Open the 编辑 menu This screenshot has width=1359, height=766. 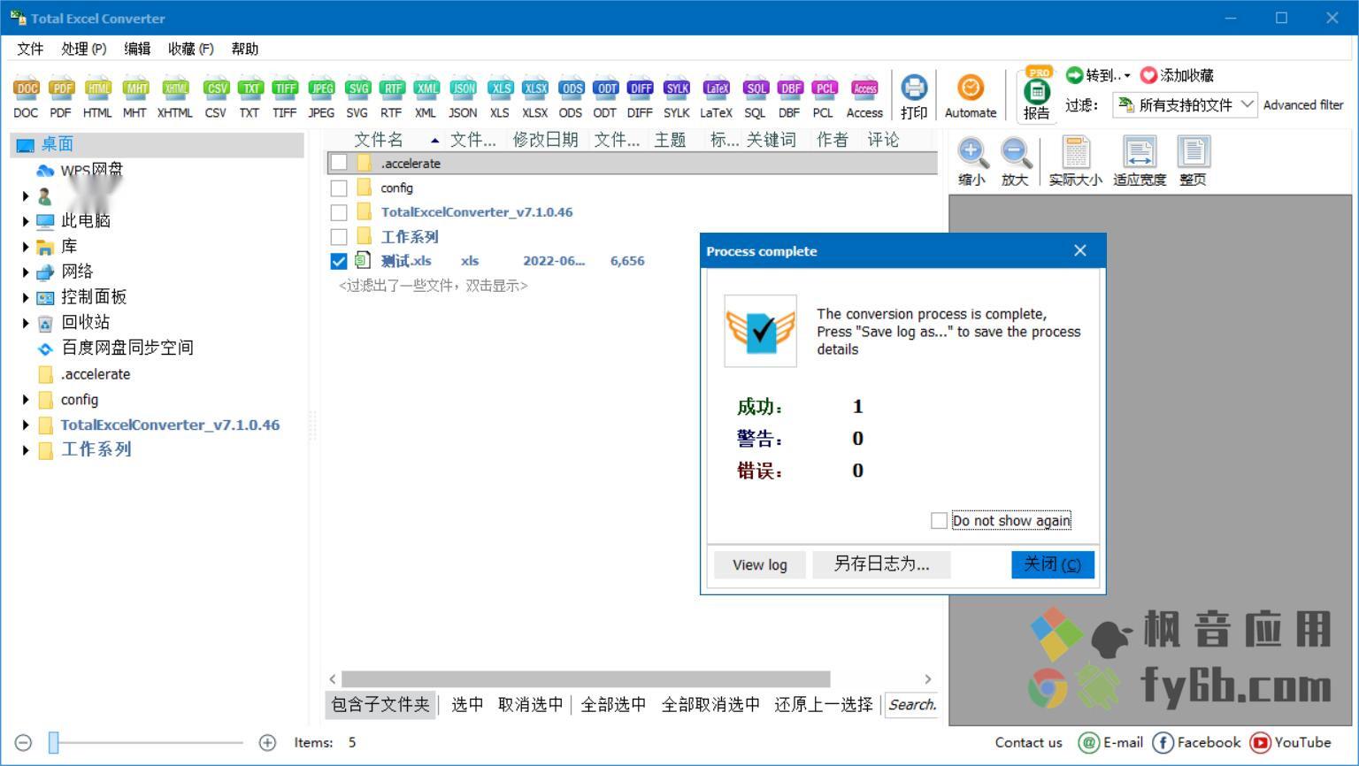click(x=137, y=49)
